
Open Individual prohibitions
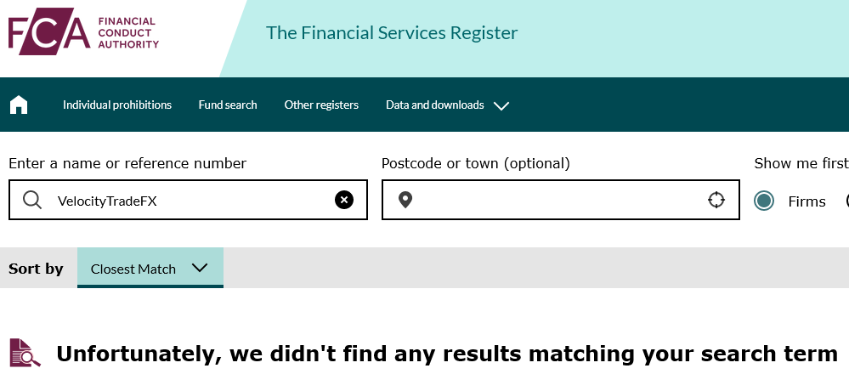click(x=117, y=105)
